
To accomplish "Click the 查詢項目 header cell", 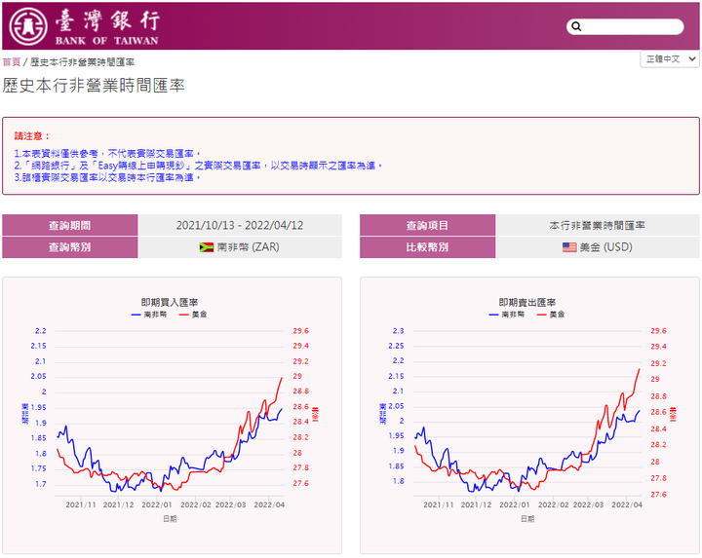I will pos(428,225).
